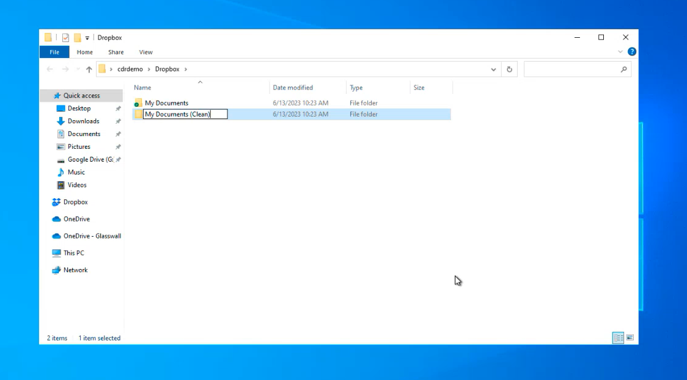This screenshot has width=687, height=380.
Task: Click the New folder quick access toolbar icon
Action: coord(78,38)
